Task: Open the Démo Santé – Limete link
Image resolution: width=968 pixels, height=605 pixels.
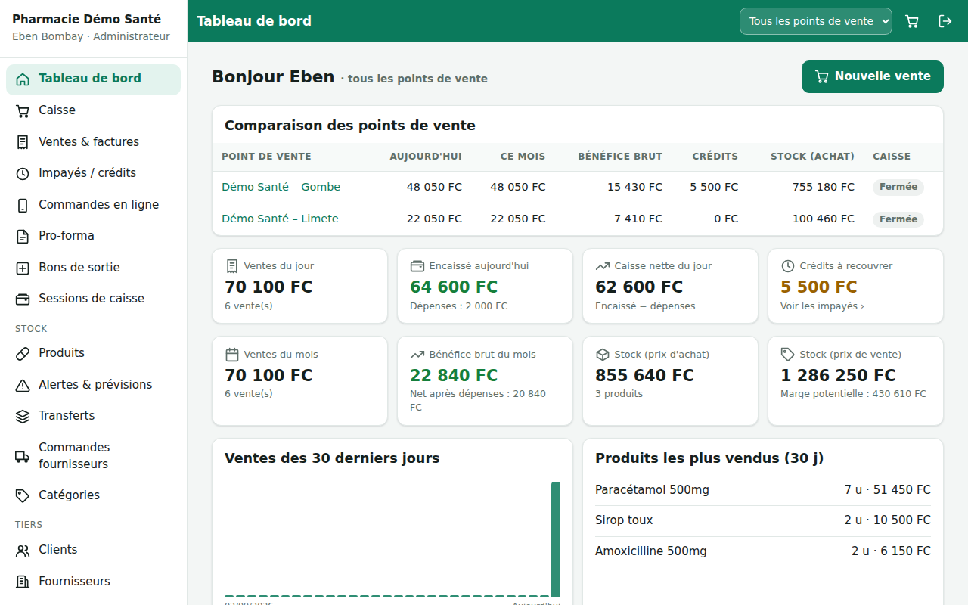Action: coord(280,219)
